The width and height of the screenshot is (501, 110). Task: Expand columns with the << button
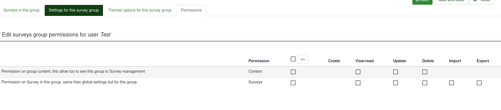(303, 59)
